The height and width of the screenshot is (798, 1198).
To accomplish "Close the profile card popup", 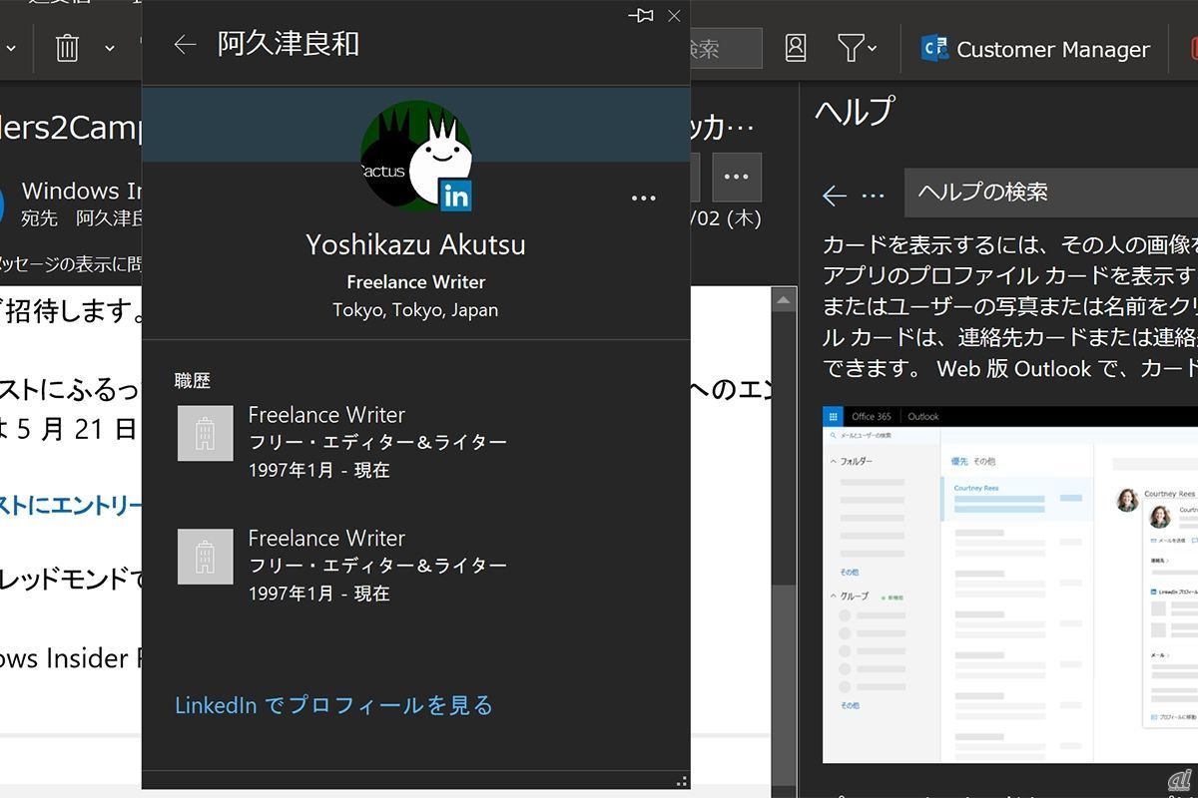I will pyautogui.click(x=674, y=15).
